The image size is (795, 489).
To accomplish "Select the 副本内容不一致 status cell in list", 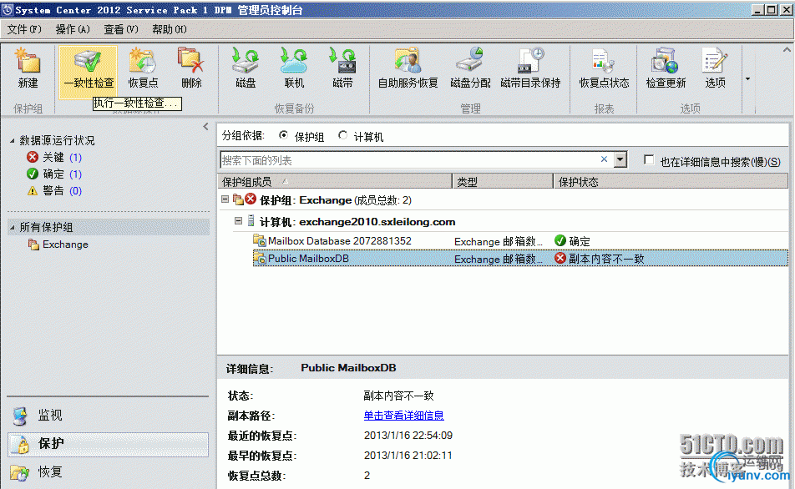I will [x=606, y=259].
